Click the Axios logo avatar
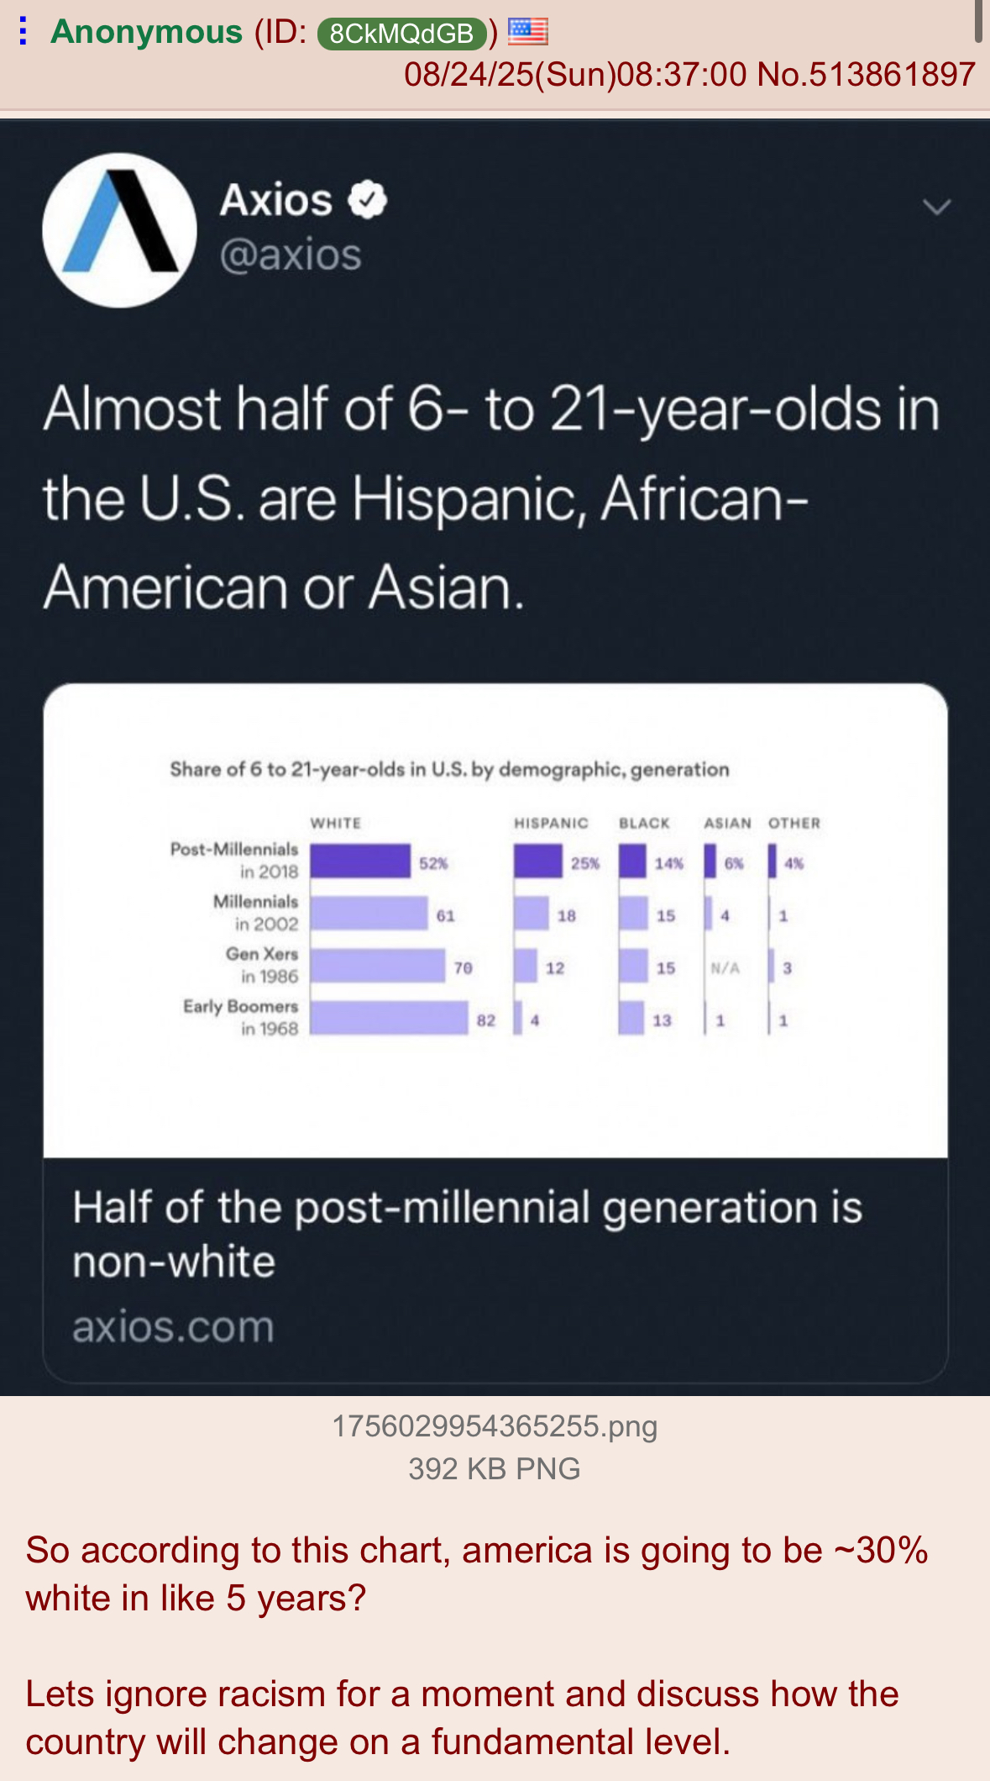Viewport: 990px width, 1781px height. [119, 230]
